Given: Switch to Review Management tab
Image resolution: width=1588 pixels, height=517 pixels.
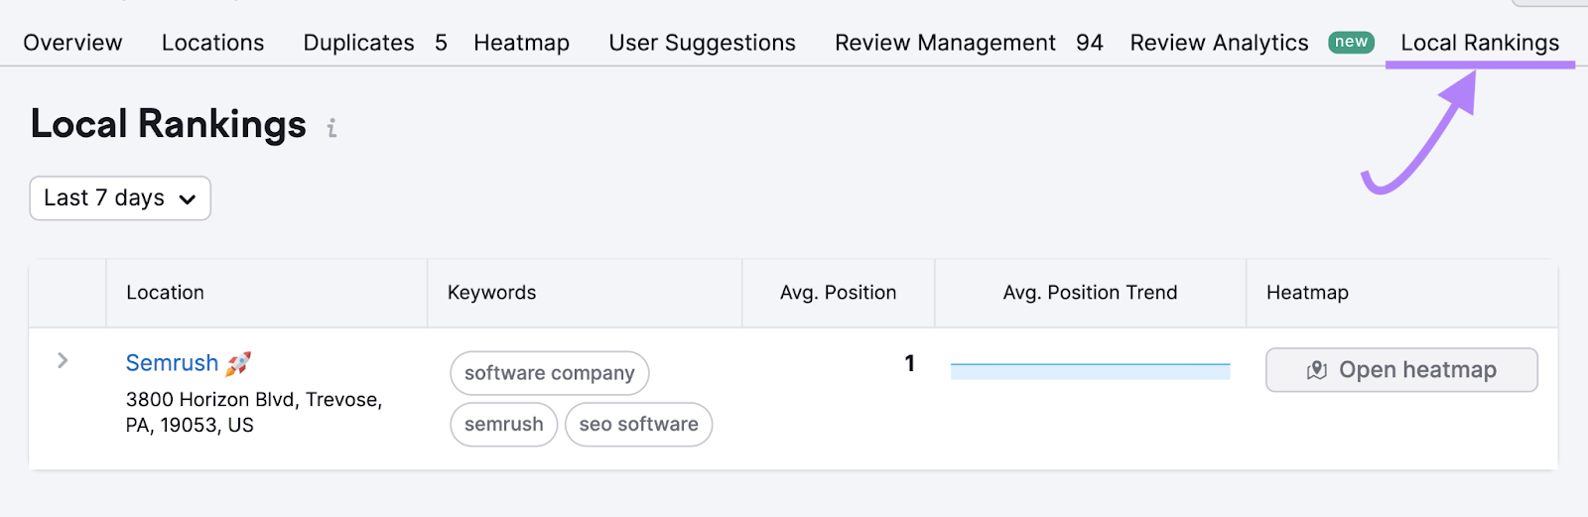Looking at the screenshot, I should click(945, 43).
